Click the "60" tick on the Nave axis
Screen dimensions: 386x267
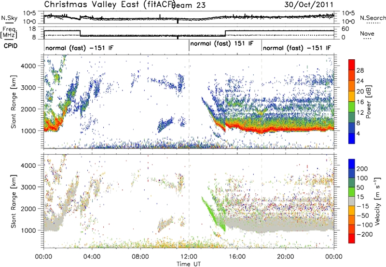345,29
